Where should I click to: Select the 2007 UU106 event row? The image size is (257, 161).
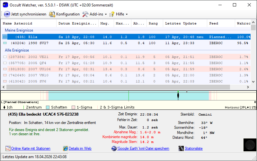(126, 69)
